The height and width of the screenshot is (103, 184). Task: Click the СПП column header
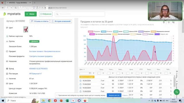[141, 69]
